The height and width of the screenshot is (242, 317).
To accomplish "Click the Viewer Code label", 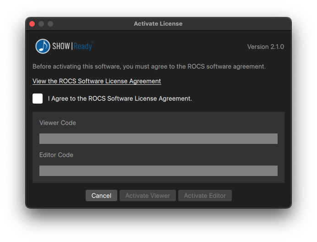I will 58,123.
